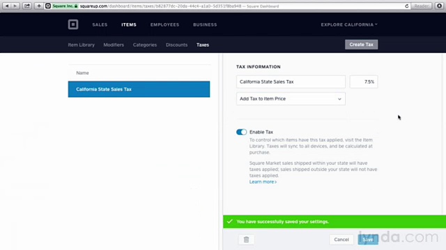Expand the Explore California account menu
446x250 pixels.
[349, 25]
